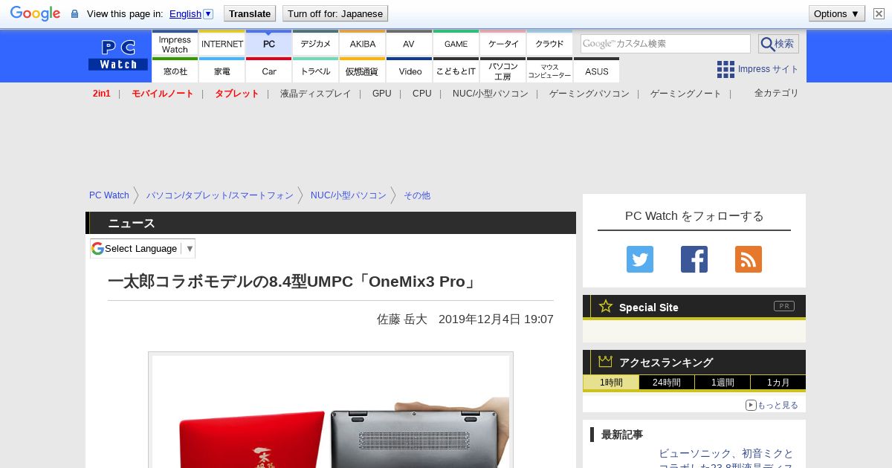Open the デジカメ tab
Screen dimensions: 892x468
coord(316,43)
